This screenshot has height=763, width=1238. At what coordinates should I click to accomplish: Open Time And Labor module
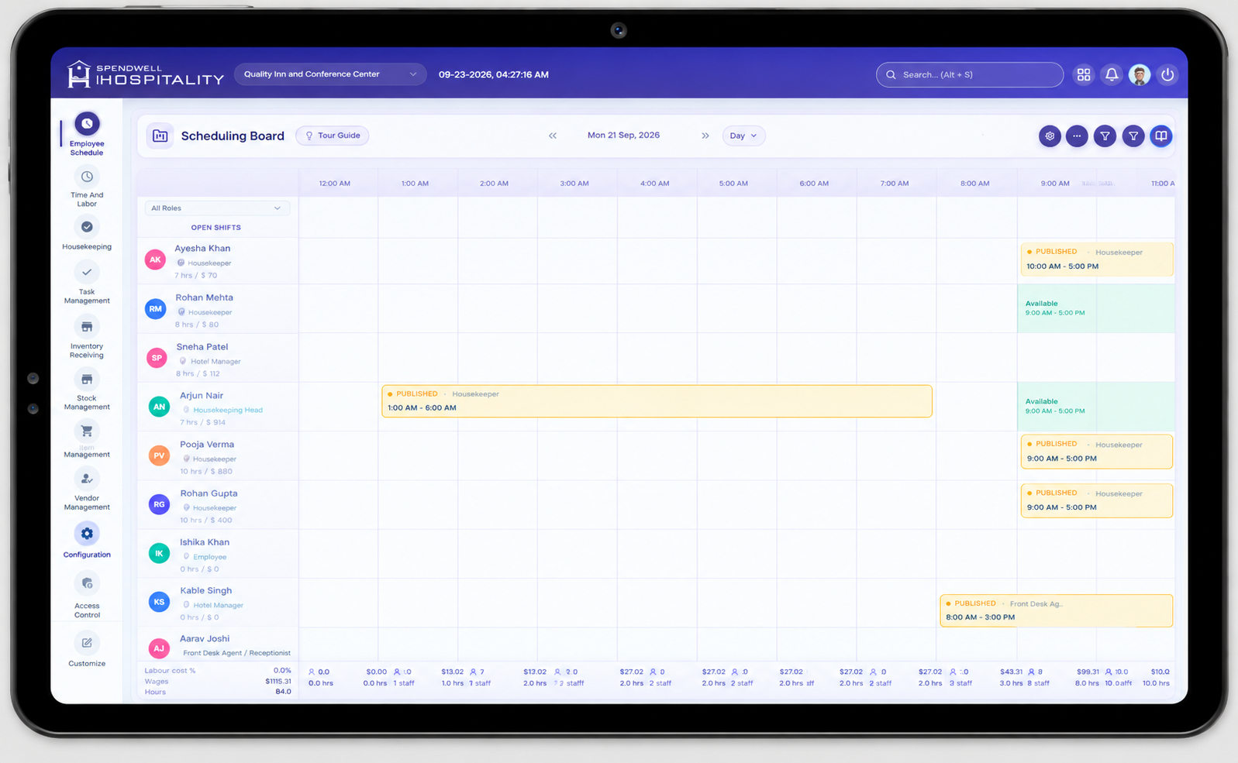tap(87, 187)
